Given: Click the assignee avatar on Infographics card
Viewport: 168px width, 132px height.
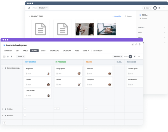Looking at the screenshot, I should 79,74.
